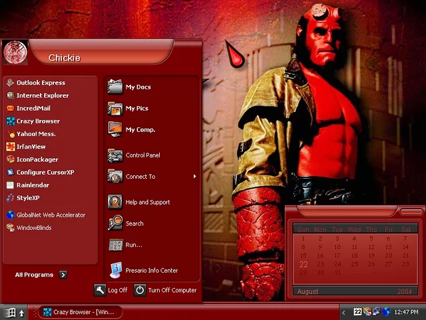The image size is (426, 320).
Task: Open Yahoo! Mess. smiley icon
Action: click(11, 134)
